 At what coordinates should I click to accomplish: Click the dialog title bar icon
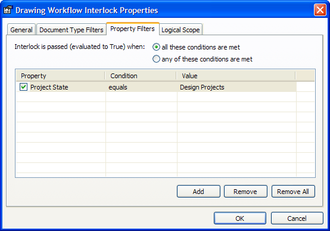(x=8, y=10)
